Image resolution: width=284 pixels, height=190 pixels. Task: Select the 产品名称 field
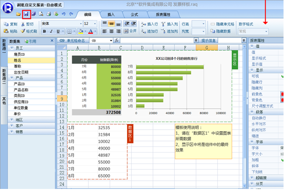(31, 90)
